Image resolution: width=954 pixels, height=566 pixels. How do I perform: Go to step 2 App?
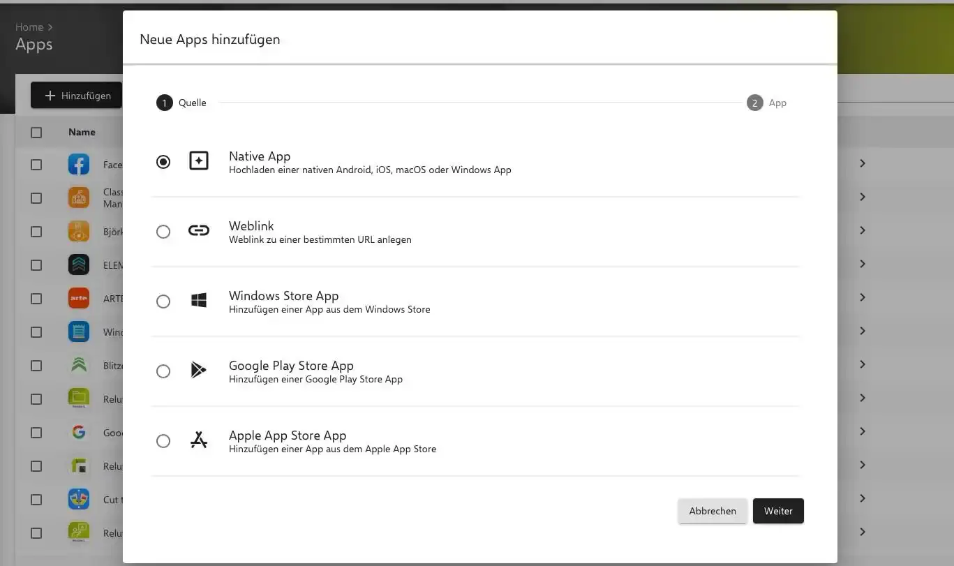(755, 103)
